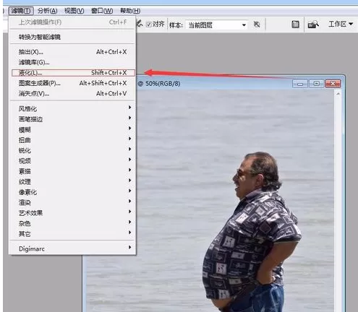Expand the 视频 video submenu
Image resolution: width=358 pixels, height=312 pixels.
[x=72, y=161]
